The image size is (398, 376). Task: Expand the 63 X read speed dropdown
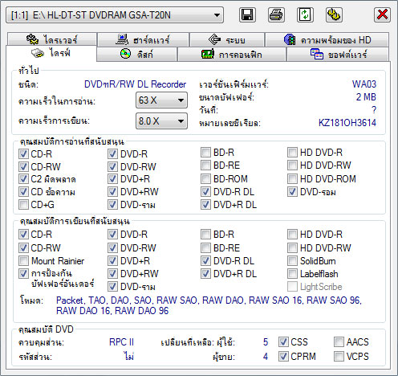pos(161,100)
